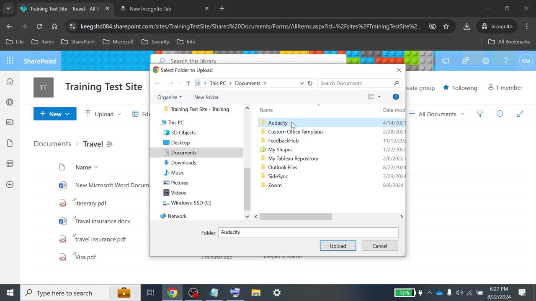Open SharePoint help question mark
Image resolution: width=536 pixels, height=301 pixels.
505,61
